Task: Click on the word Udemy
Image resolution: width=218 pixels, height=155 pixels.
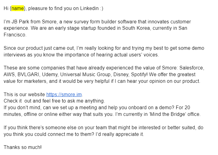Action: [50, 75]
